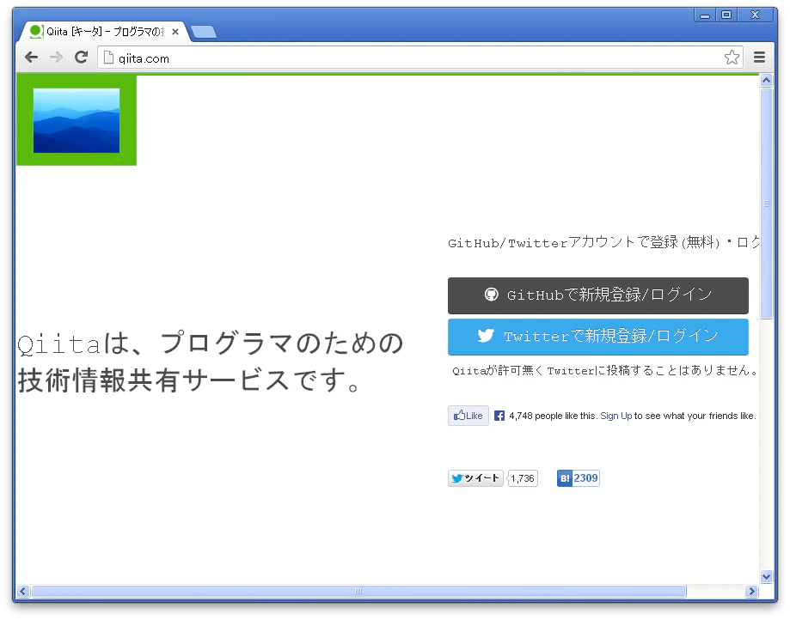Click the Hatena B! bookmark icon
The width and height of the screenshot is (790, 620).
point(564,478)
